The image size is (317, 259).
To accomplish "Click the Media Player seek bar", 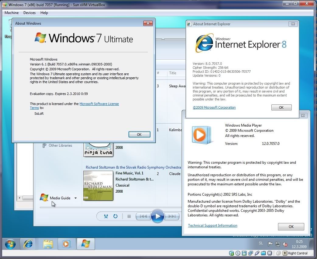I will (111, 208).
